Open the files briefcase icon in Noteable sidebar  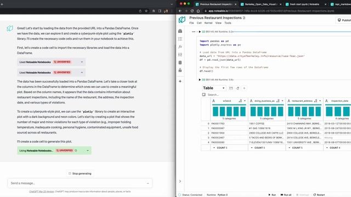180,31
